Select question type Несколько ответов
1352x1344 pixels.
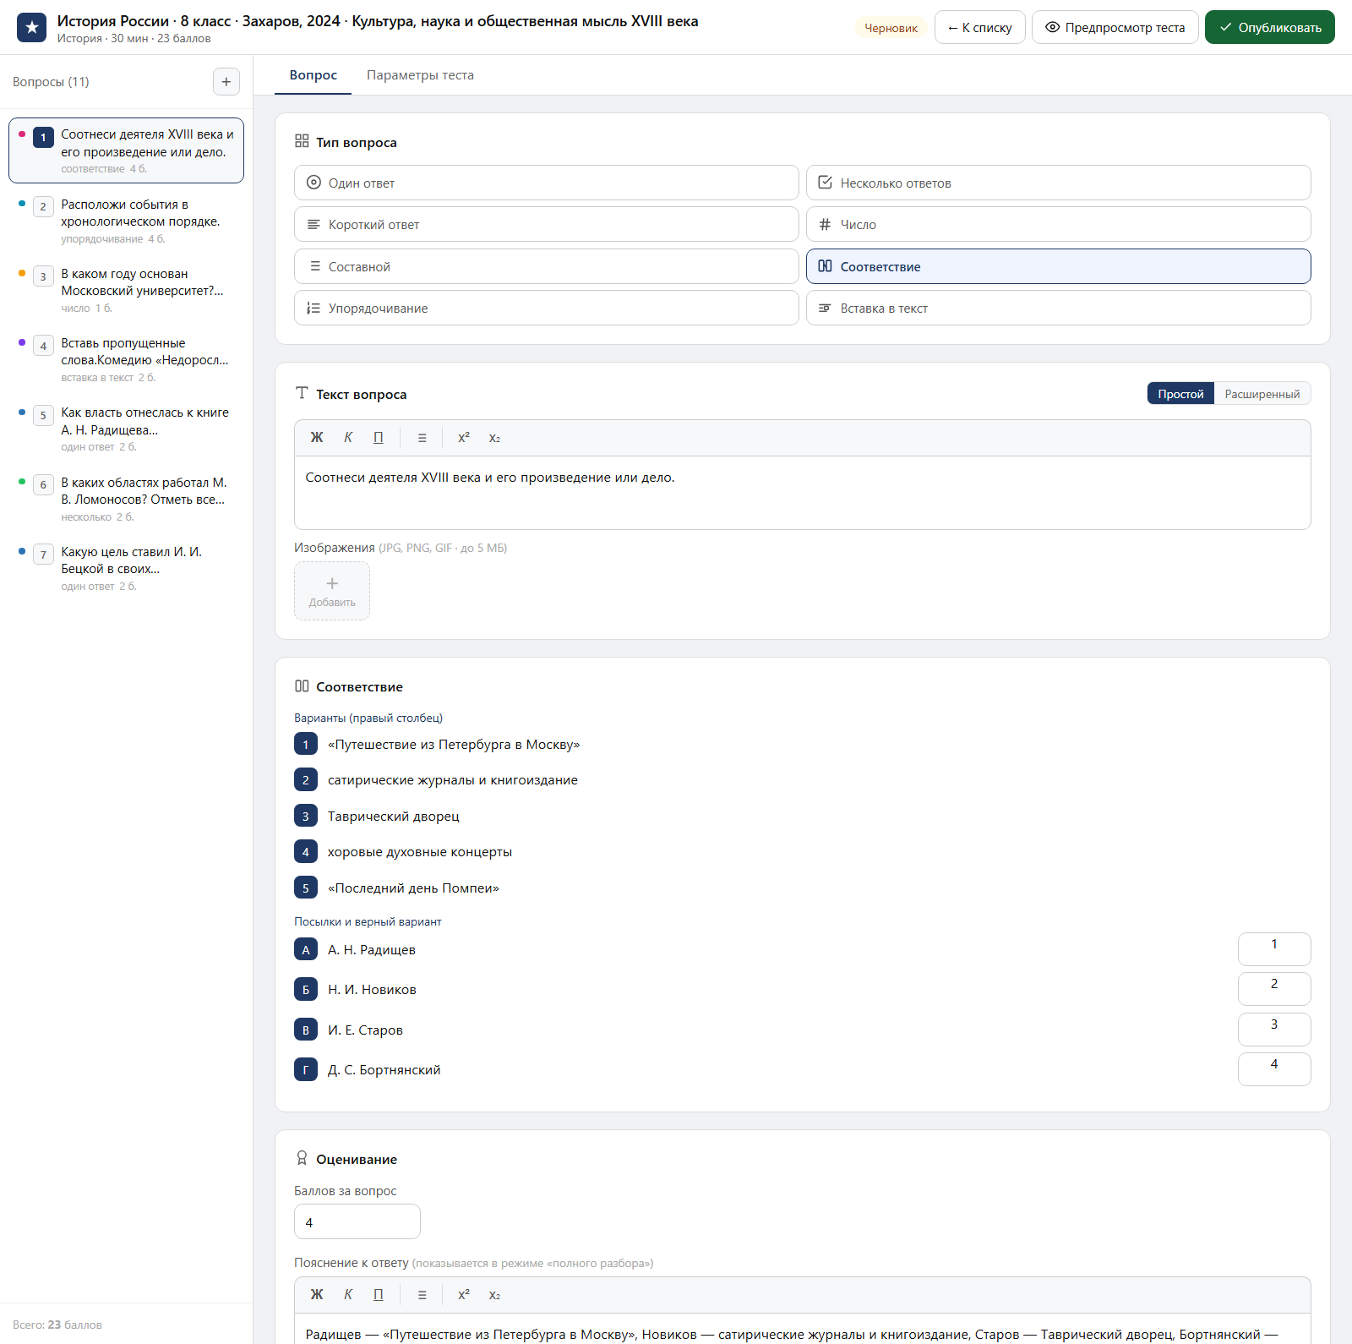pyautogui.click(x=1058, y=183)
